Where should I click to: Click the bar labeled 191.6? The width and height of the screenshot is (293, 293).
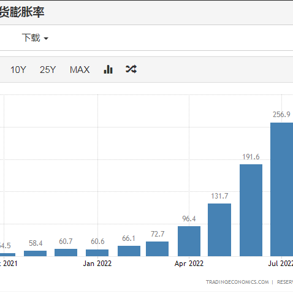(x=251, y=210)
